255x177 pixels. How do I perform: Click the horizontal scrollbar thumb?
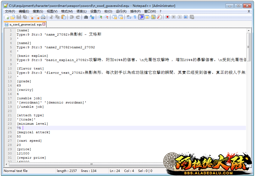(x=92, y=164)
